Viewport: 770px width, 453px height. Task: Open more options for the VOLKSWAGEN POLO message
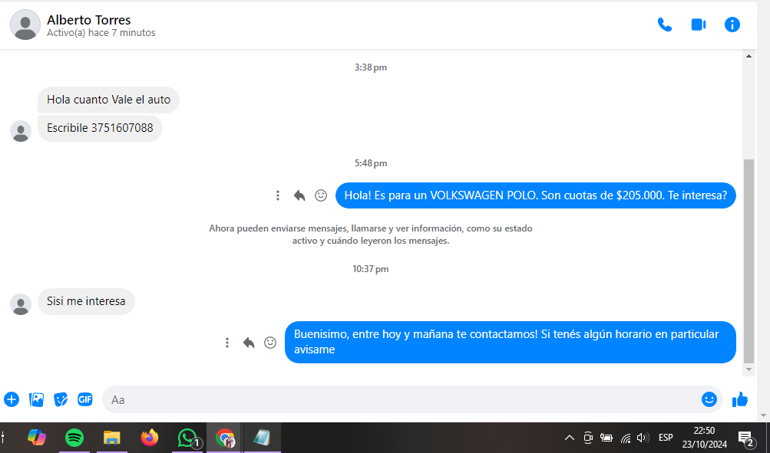pos(277,195)
